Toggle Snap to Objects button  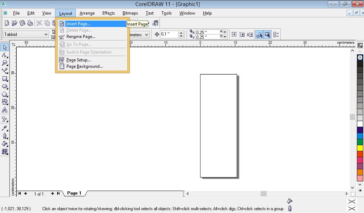250,34
